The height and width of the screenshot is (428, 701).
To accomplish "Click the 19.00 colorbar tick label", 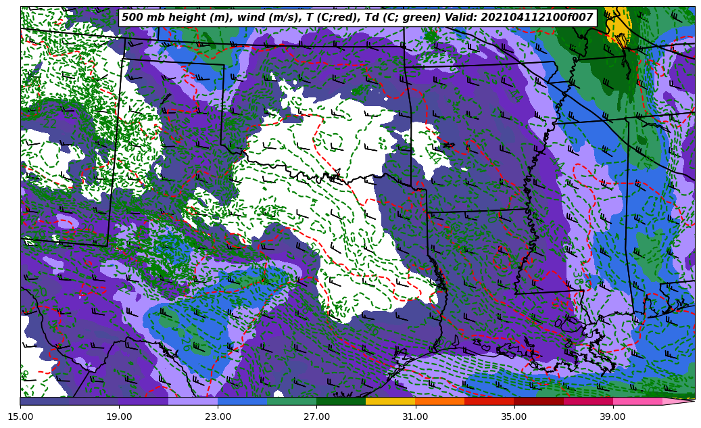I will coord(119,417).
